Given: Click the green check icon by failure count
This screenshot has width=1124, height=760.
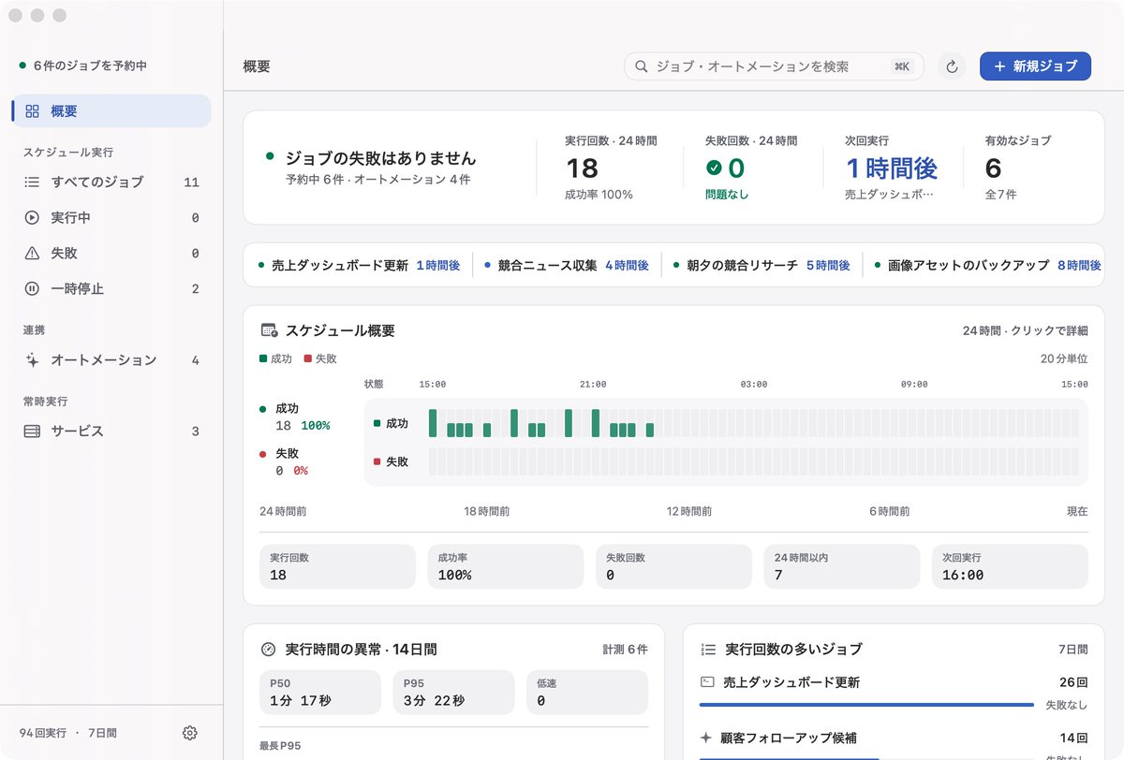Looking at the screenshot, I should tap(714, 168).
